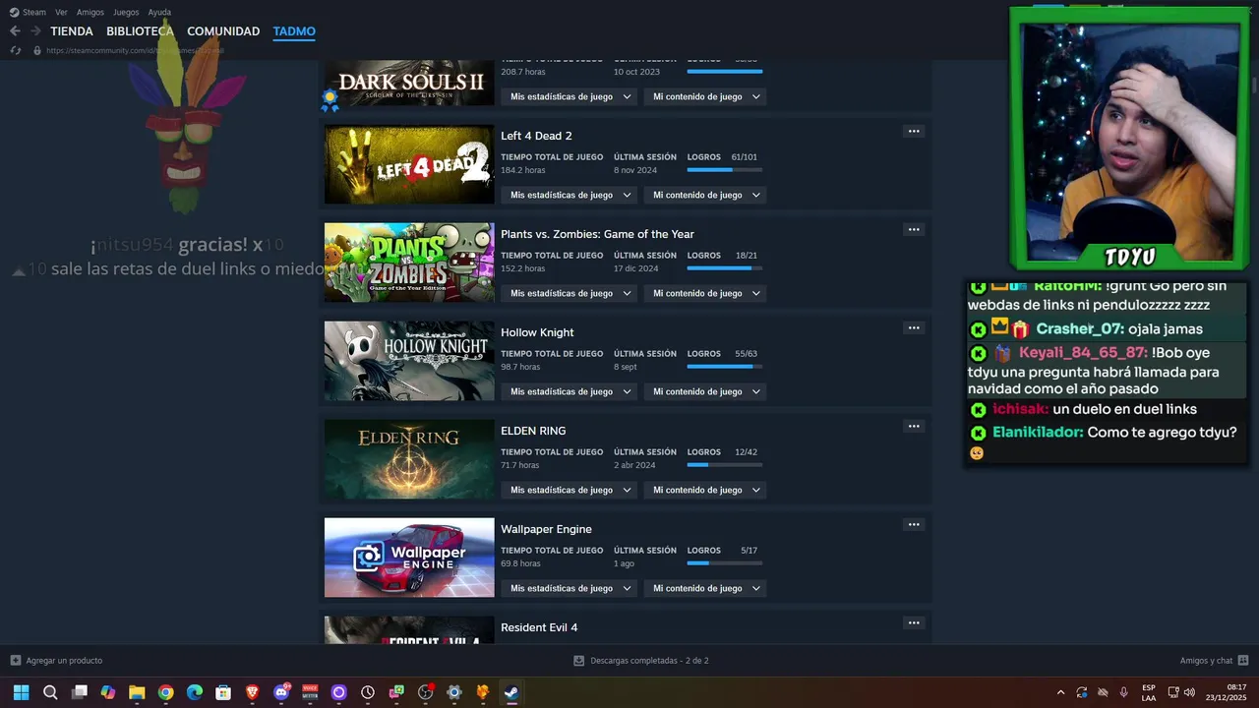Open the ELDEN RING title link
The height and width of the screenshot is (708, 1259).
tap(533, 431)
